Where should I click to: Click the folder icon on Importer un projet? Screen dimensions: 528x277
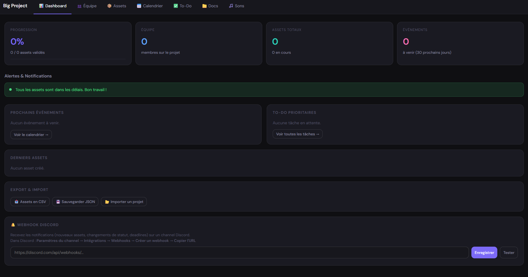point(107,202)
